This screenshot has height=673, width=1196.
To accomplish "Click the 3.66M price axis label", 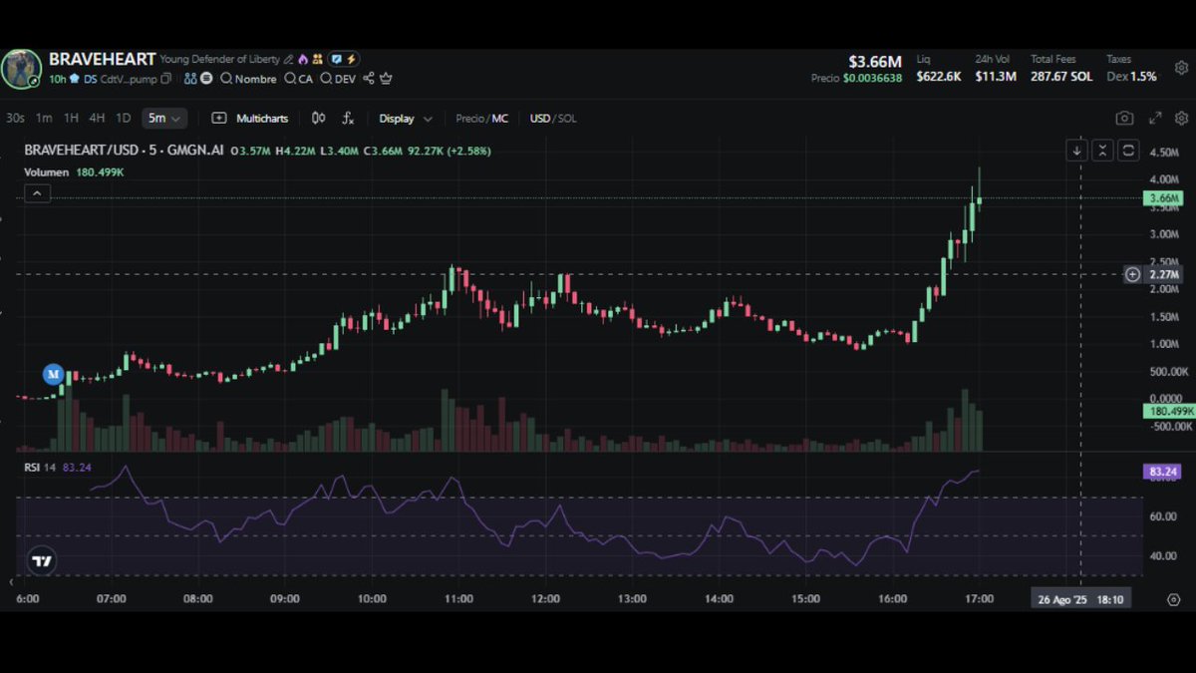I will click(x=1163, y=198).
